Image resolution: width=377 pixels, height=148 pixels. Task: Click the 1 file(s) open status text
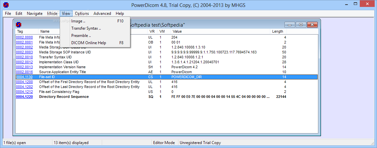tap(15, 143)
